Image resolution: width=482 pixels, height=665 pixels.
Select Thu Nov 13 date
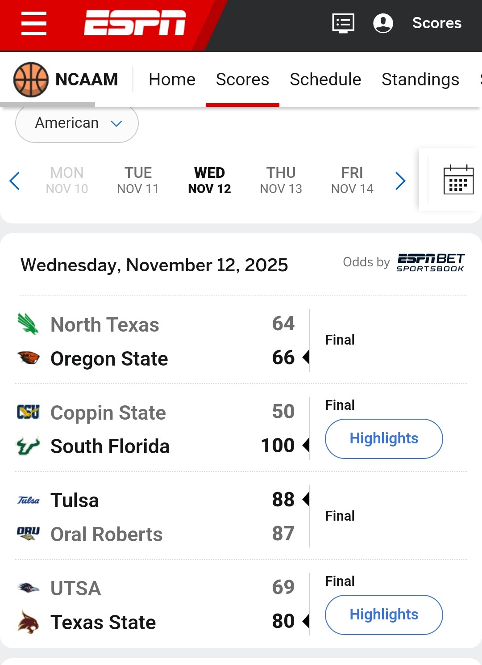pyautogui.click(x=281, y=180)
